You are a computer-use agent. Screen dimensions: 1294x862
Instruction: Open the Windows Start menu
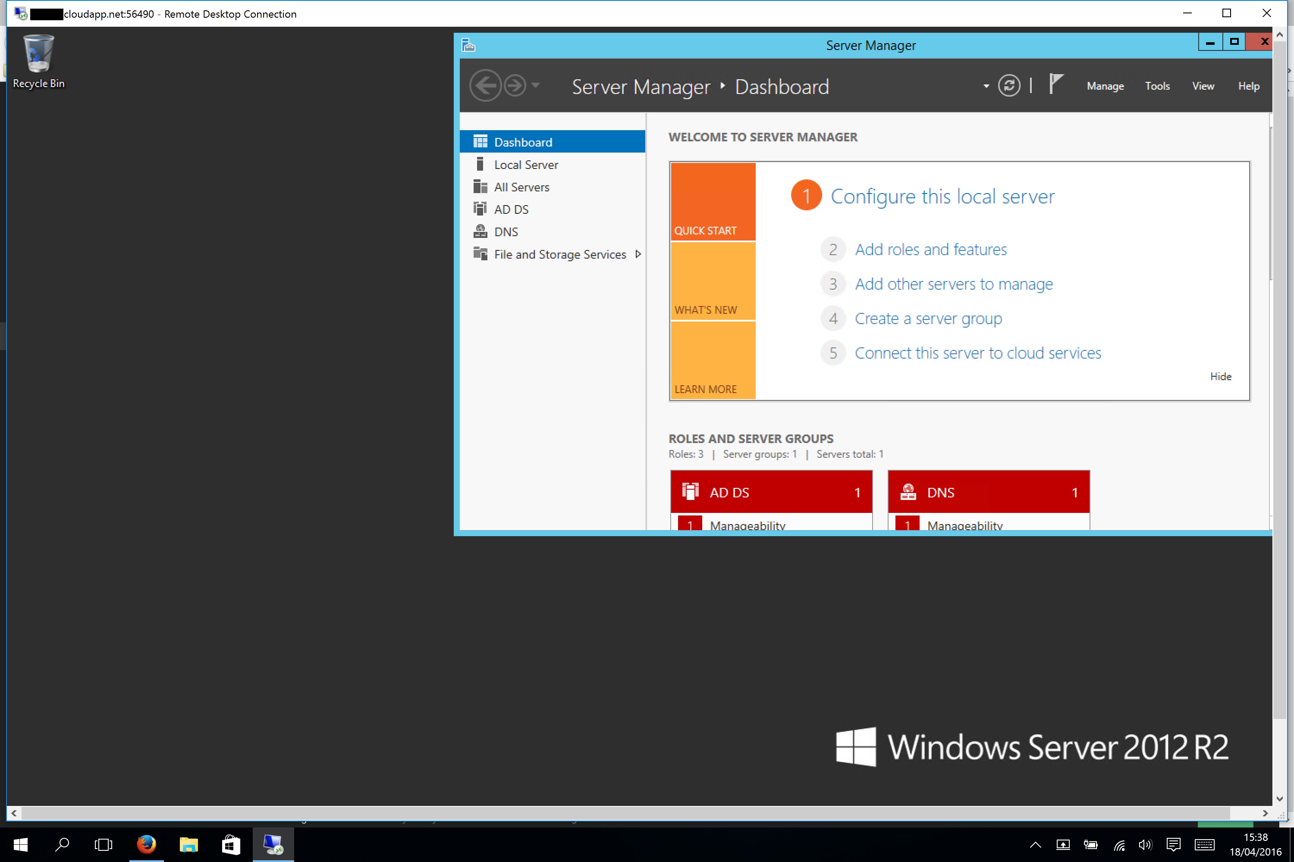pyautogui.click(x=20, y=844)
